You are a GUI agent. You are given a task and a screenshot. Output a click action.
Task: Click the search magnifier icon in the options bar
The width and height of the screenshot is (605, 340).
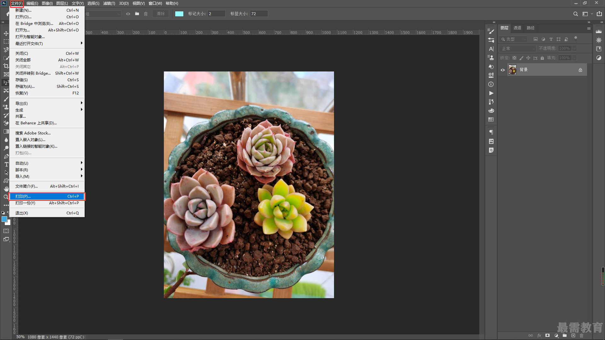point(575,14)
